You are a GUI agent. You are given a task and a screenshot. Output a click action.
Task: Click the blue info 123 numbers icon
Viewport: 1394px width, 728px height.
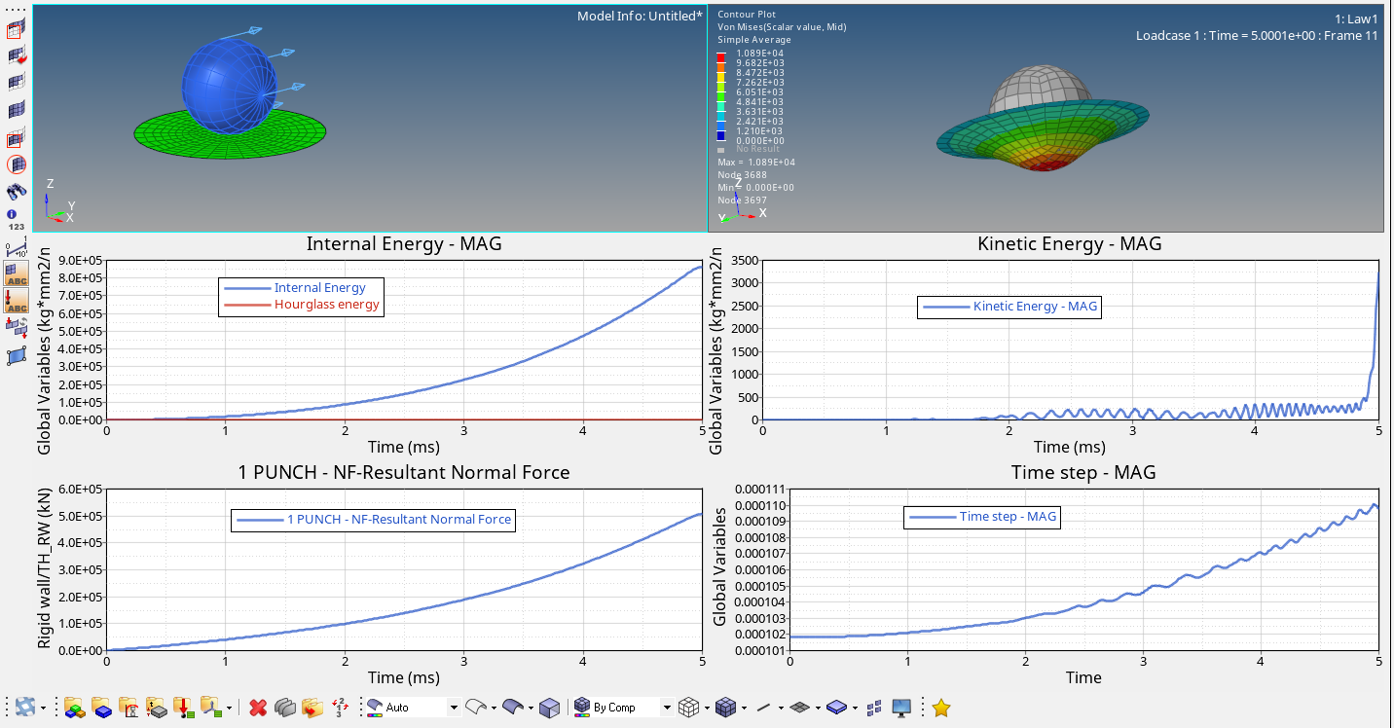pos(16,220)
